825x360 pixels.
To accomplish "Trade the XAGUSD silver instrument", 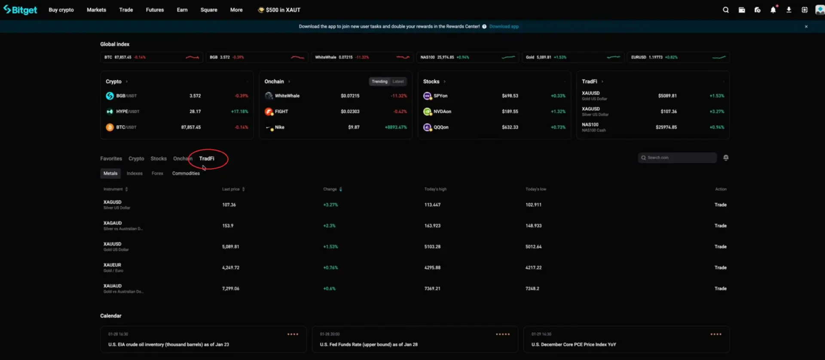I will 721,205.
